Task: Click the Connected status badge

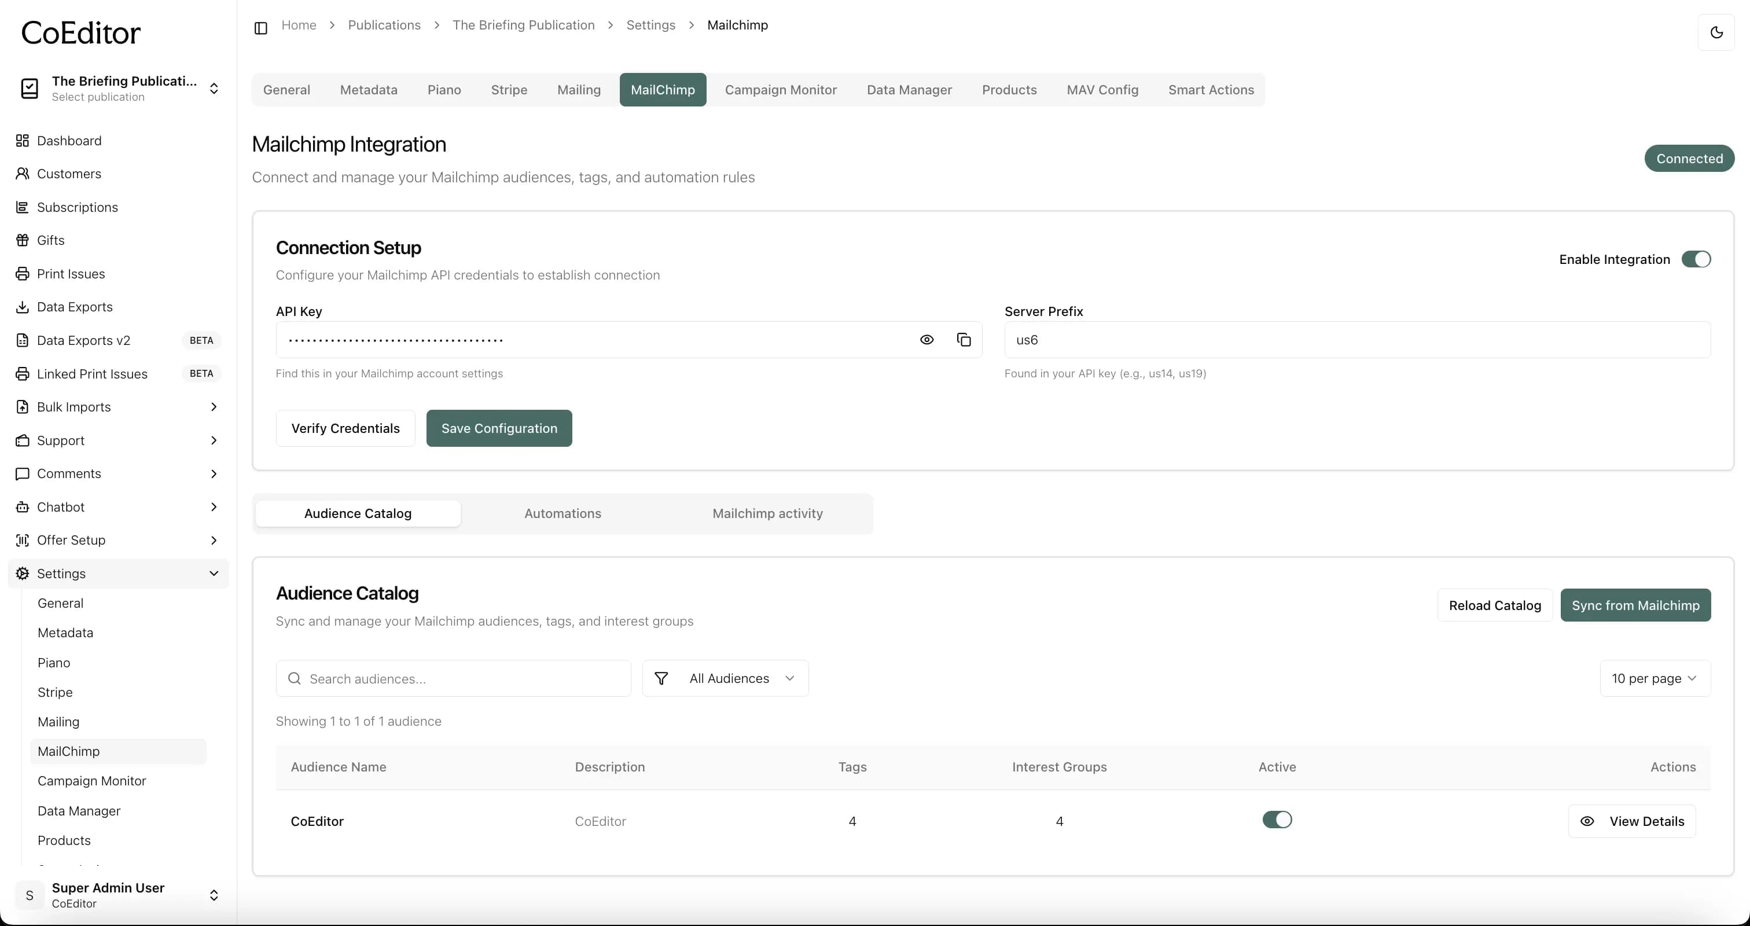Action: coord(1689,159)
